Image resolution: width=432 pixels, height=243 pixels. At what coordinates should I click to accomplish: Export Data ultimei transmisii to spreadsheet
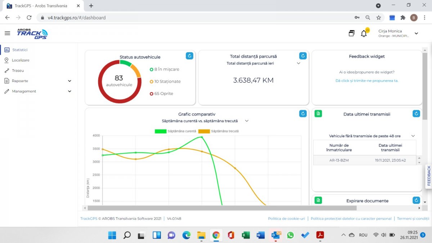(318, 114)
